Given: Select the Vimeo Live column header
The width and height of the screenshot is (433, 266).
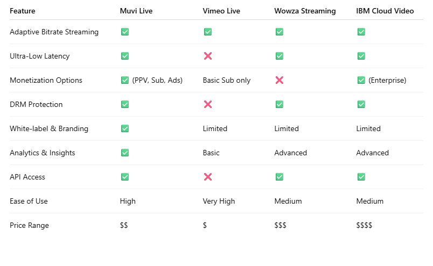Looking at the screenshot, I should [x=221, y=11].
